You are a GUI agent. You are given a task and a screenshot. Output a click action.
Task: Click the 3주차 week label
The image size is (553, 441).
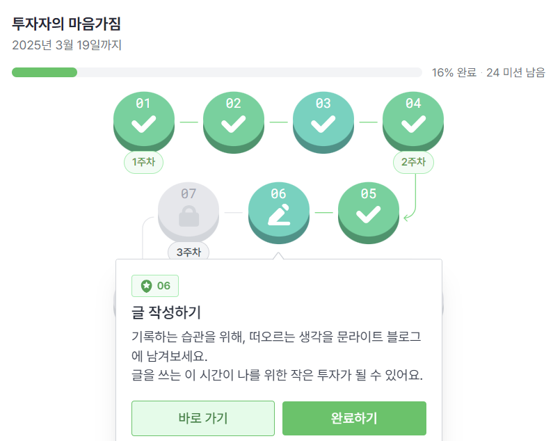coord(189,251)
